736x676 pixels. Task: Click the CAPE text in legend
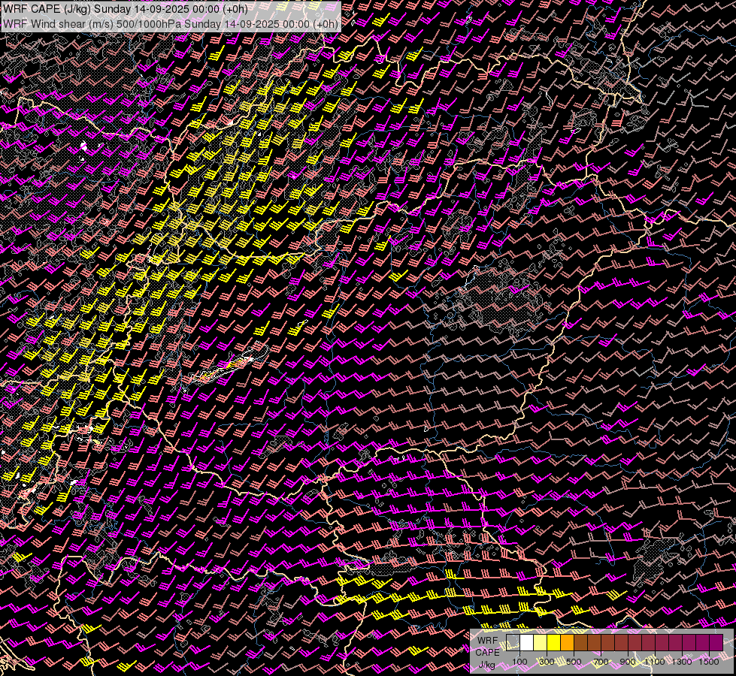[488, 652]
